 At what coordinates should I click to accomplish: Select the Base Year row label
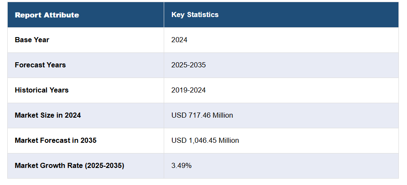pos(32,40)
